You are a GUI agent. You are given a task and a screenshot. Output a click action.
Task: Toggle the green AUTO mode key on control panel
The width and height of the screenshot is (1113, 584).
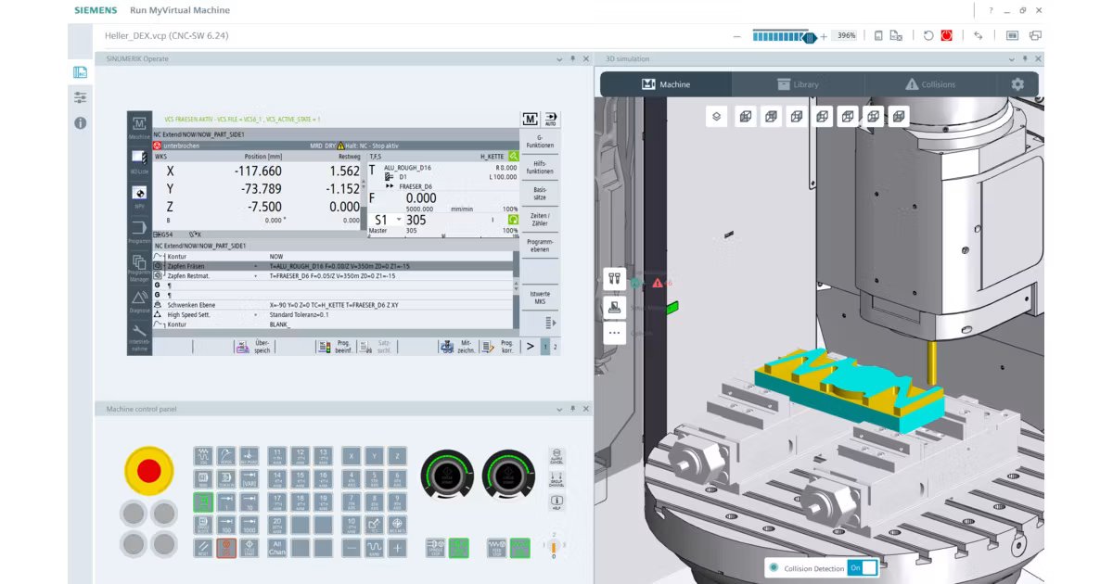click(204, 502)
